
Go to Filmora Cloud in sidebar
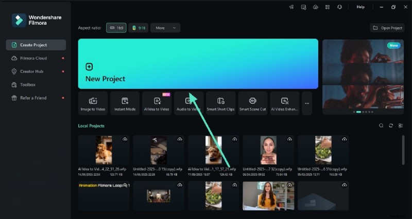pyautogui.click(x=33, y=58)
